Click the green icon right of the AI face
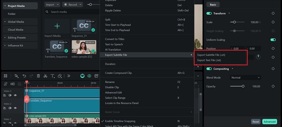Image resolution: width=282 pixels, height=127 pixels. (90, 76)
